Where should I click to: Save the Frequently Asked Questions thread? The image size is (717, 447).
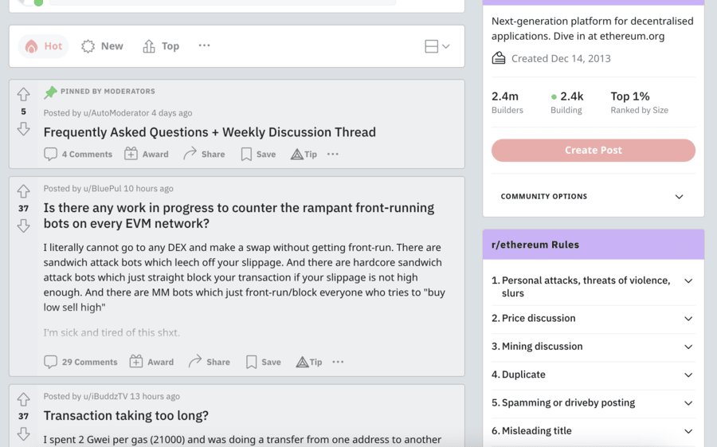pyautogui.click(x=258, y=155)
